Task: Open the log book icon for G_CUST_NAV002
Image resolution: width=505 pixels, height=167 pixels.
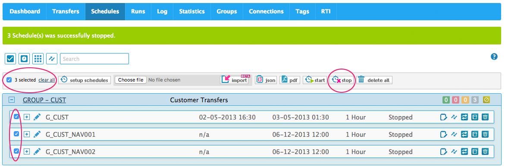Action: click(x=475, y=151)
